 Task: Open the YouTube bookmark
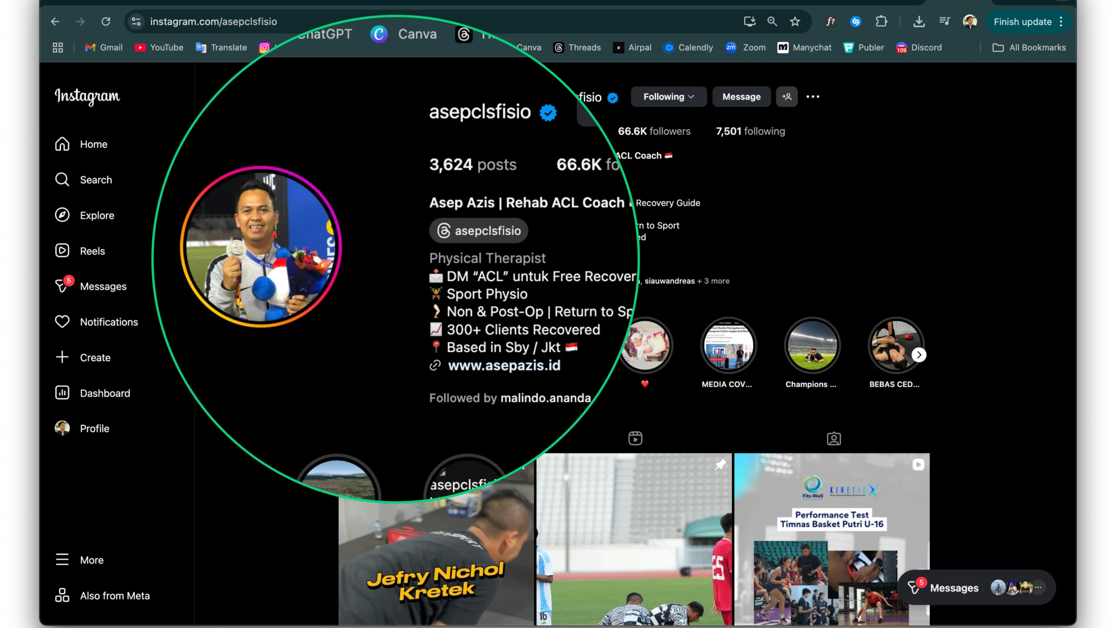pos(159,48)
